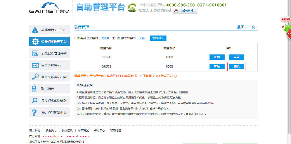Click the gear icon for VPS management
Image resolution: width=291 pixels, height=144 pixels.
35,41
